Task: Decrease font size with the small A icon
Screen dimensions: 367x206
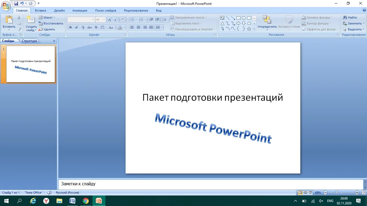Action: pyautogui.click(x=116, y=20)
